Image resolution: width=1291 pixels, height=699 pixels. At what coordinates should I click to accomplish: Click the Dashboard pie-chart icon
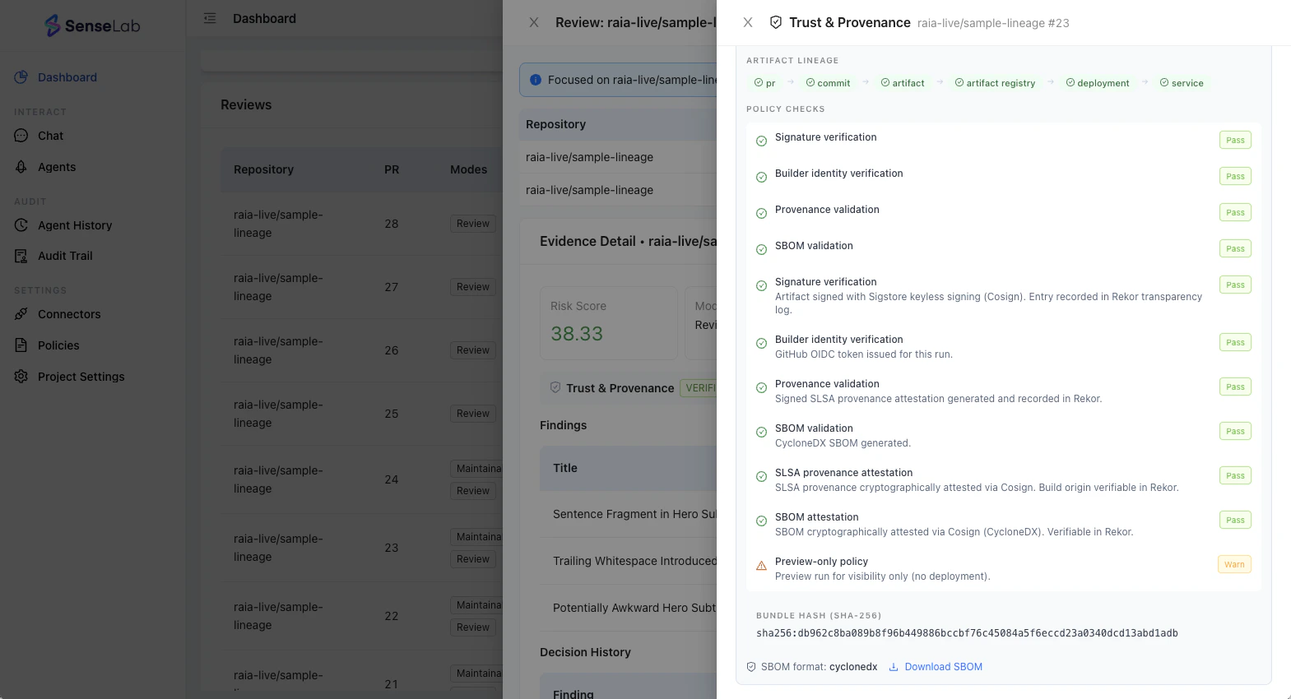21,77
